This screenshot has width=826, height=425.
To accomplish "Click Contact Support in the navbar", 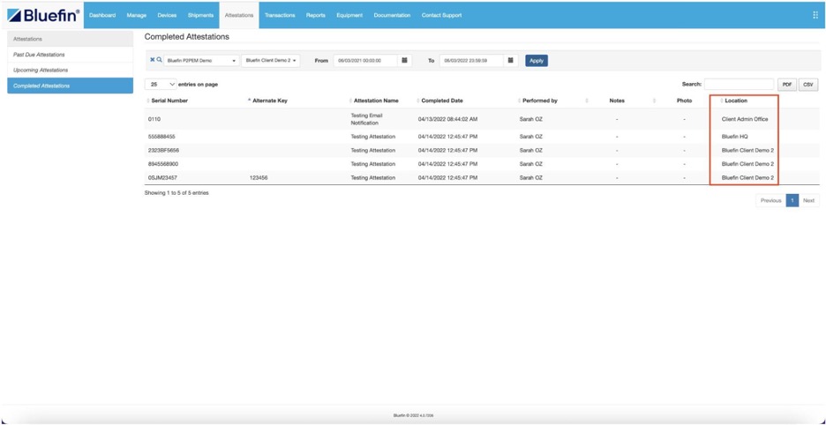I will 441,15.
